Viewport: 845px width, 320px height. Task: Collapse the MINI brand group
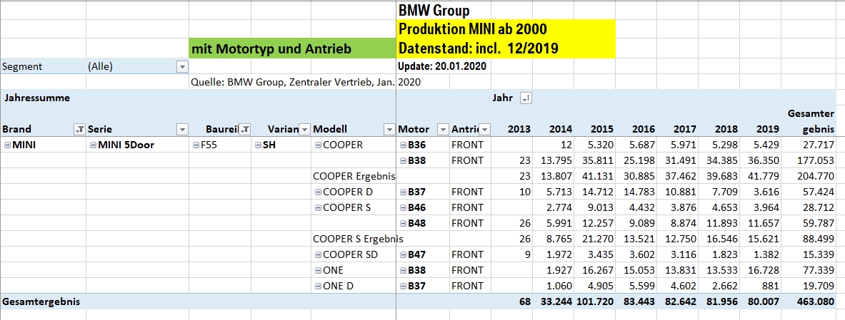click(x=7, y=145)
